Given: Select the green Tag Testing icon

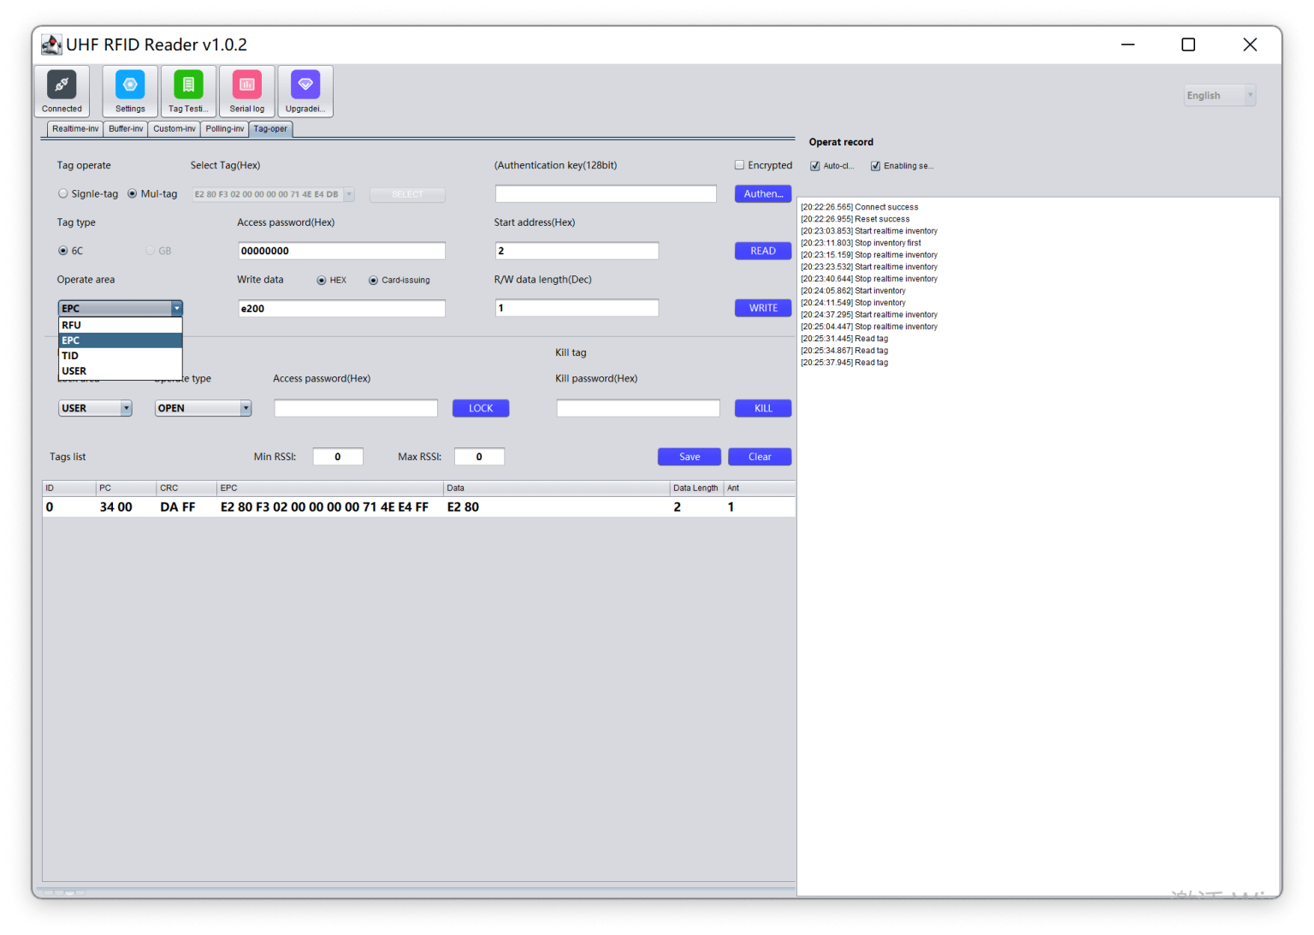Looking at the screenshot, I should coord(187,91).
